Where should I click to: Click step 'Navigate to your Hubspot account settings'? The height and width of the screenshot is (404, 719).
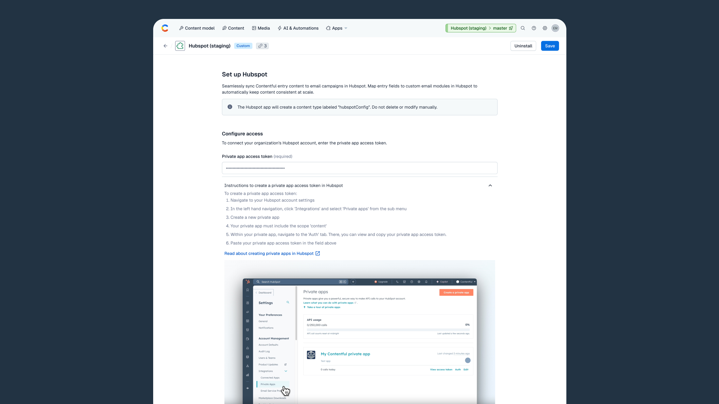pos(272,200)
